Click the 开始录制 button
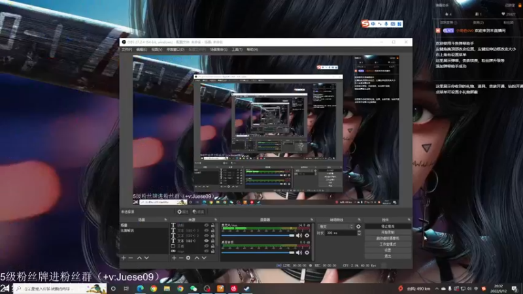 tap(388, 233)
